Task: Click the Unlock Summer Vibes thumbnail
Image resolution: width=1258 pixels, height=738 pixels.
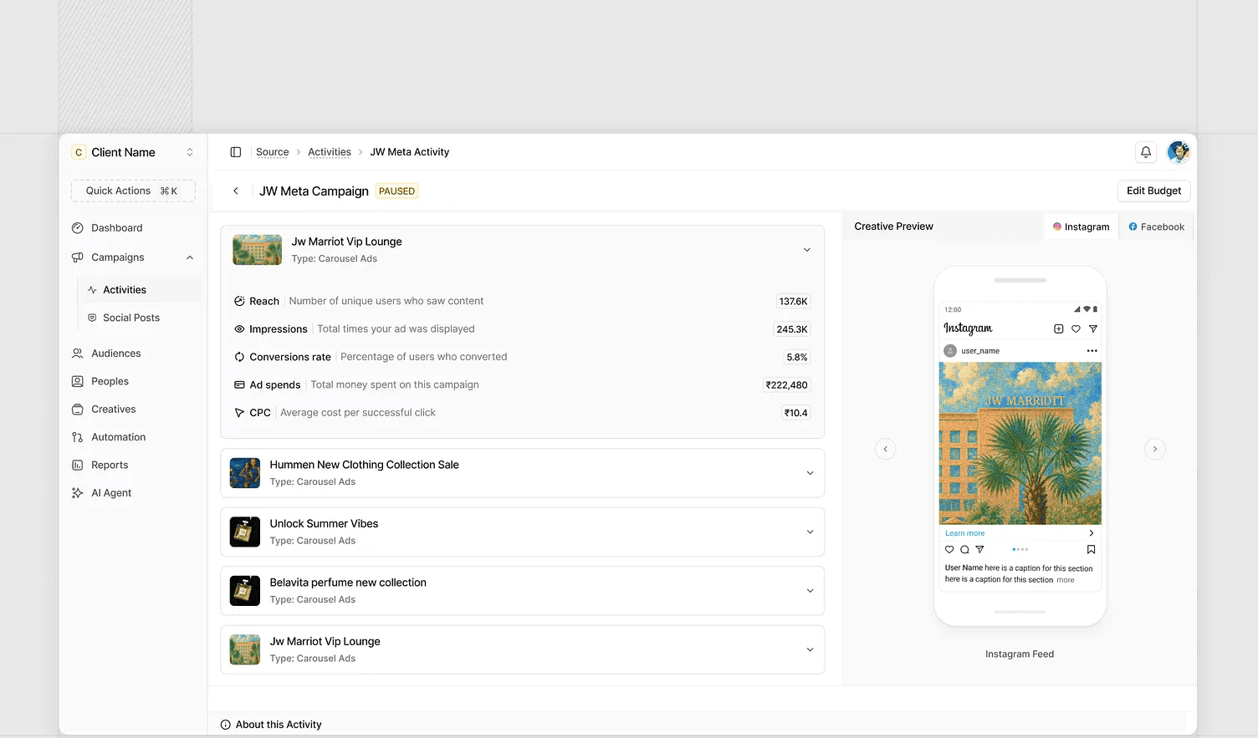Action: pos(245,532)
